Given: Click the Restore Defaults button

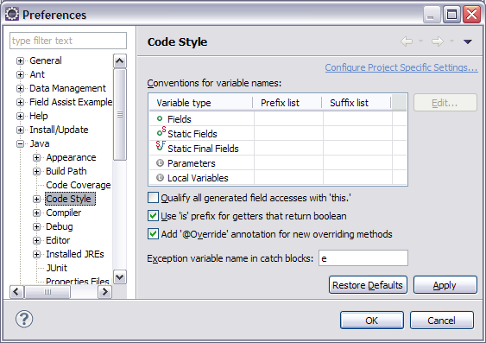Looking at the screenshot, I should pos(368,285).
